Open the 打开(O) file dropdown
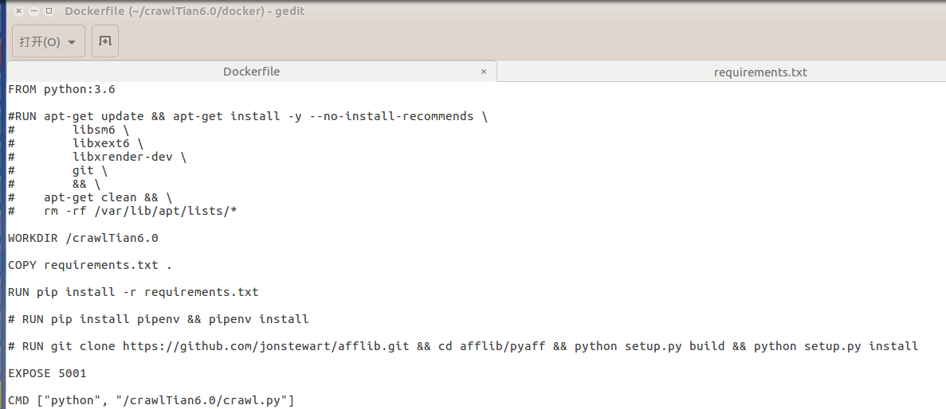This screenshot has height=409, width=946. (48, 41)
